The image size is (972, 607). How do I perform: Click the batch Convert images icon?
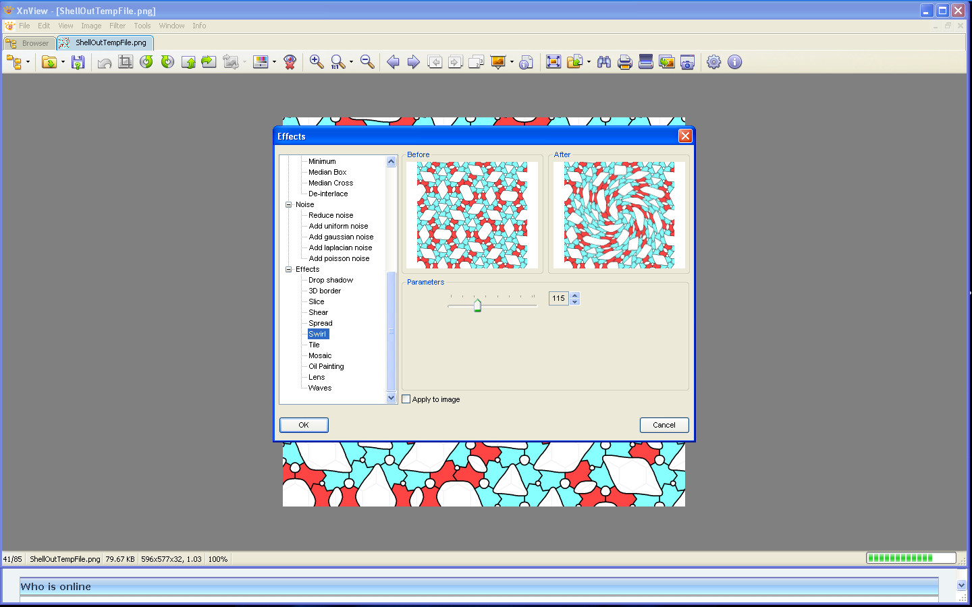click(667, 62)
